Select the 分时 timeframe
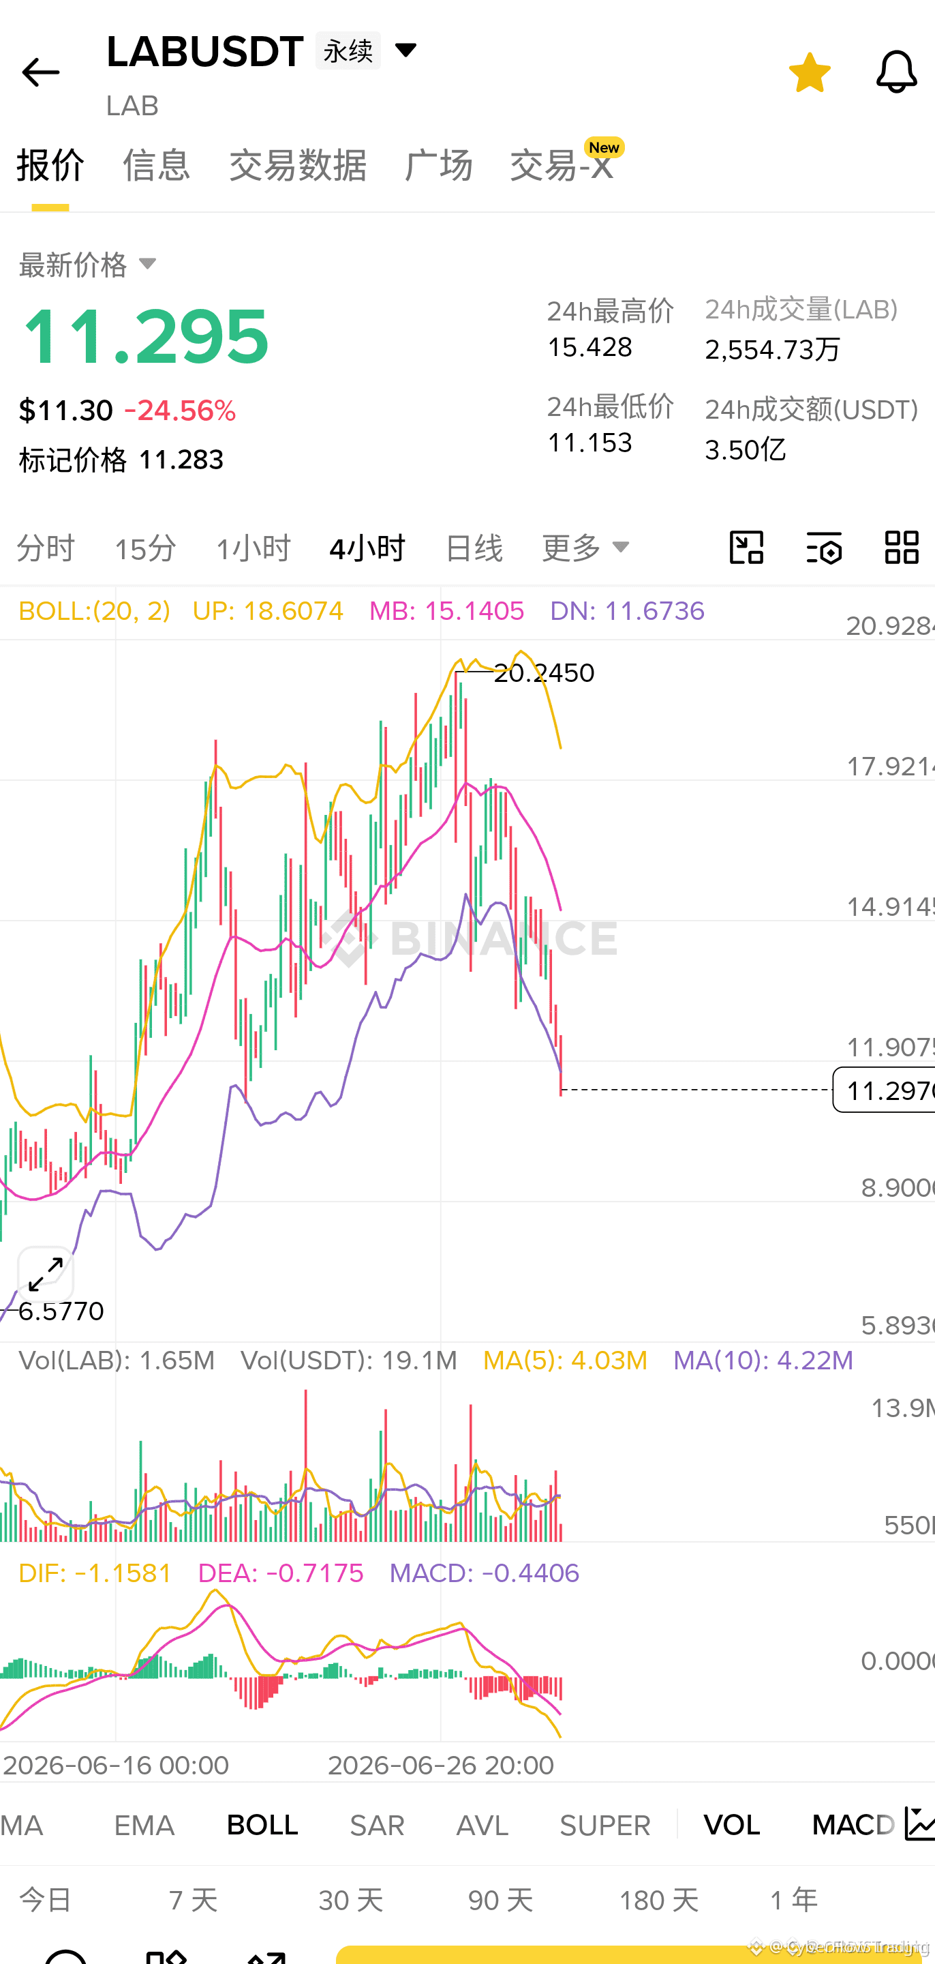This screenshot has width=935, height=1964. 46,548
